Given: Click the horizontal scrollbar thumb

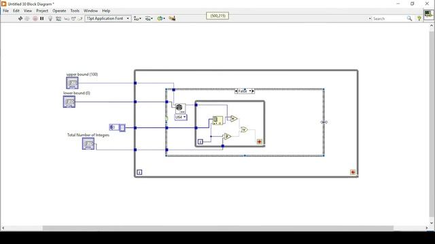Looking at the screenshot, I should 217,228.
